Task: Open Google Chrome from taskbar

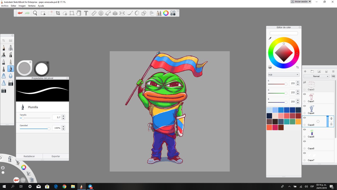Action: click(64, 187)
